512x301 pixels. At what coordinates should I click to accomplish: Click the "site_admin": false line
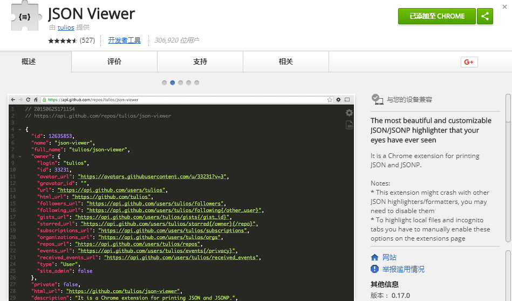[x=65, y=271]
